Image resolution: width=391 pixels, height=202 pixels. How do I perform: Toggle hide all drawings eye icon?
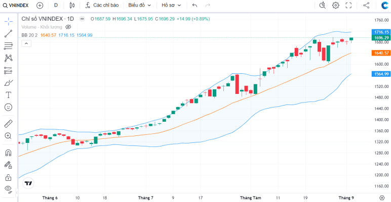point(8,189)
